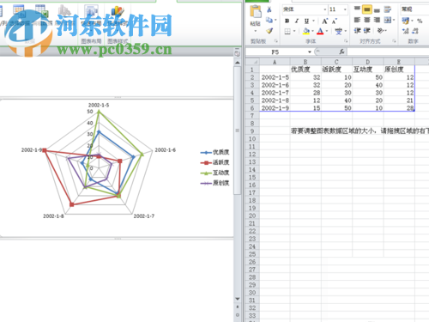This screenshot has width=429, height=322.
Task: Click the Select Data icon in chart ribbon
Action: tap(18, 10)
